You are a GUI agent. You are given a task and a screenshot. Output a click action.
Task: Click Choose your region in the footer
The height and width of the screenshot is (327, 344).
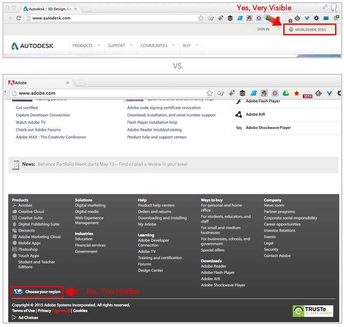37,292
